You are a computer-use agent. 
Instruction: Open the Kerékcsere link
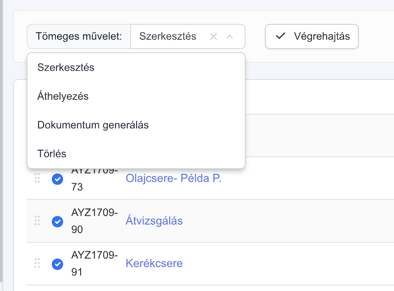click(x=154, y=263)
